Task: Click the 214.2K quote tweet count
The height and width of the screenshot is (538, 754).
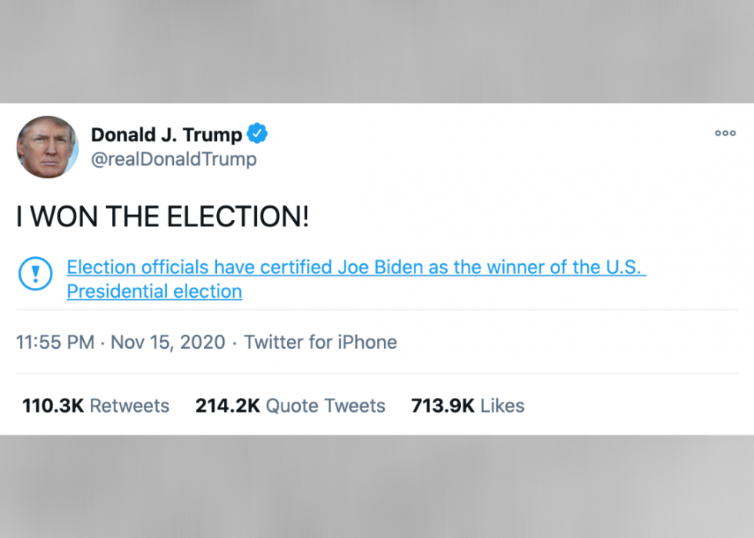Action: [228, 406]
